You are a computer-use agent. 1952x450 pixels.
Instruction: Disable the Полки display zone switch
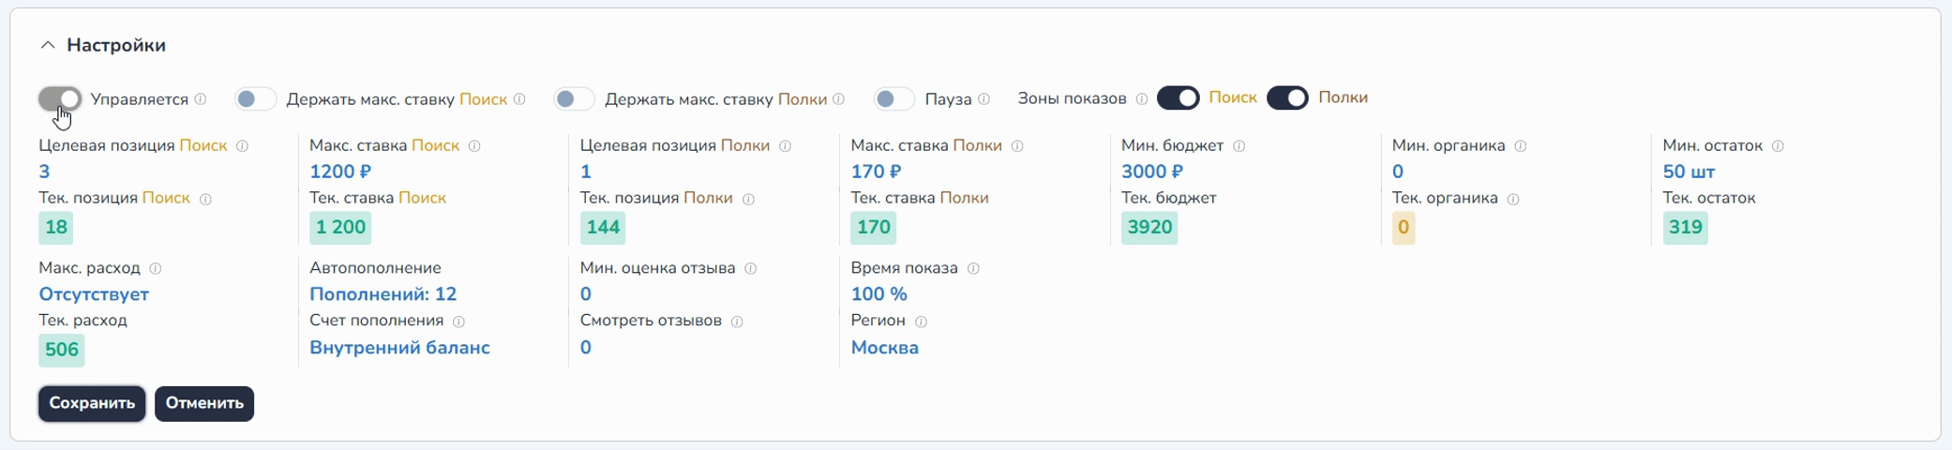[x=1287, y=98]
